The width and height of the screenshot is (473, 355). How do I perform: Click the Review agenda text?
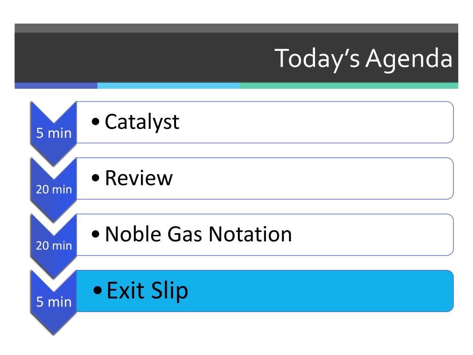coord(139,178)
